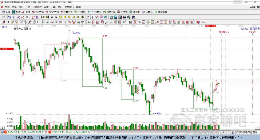Select the red crosshair target icon

point(52,22)
